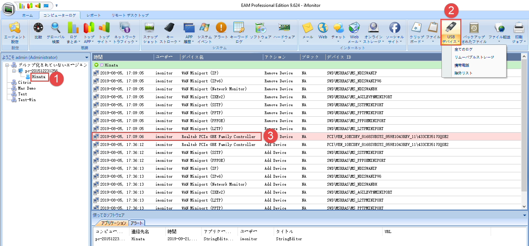Screen dimensions: 529x246
Task: Select StringEditor row in application list
Action: pyautogui.click(x=310, y=239)
